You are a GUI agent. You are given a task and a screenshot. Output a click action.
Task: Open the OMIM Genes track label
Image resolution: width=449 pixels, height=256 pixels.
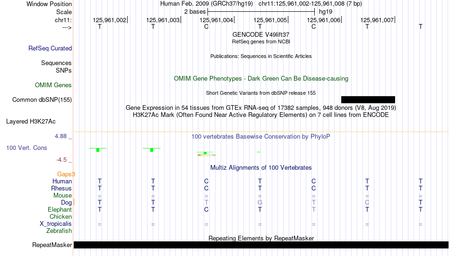[53, 85]
